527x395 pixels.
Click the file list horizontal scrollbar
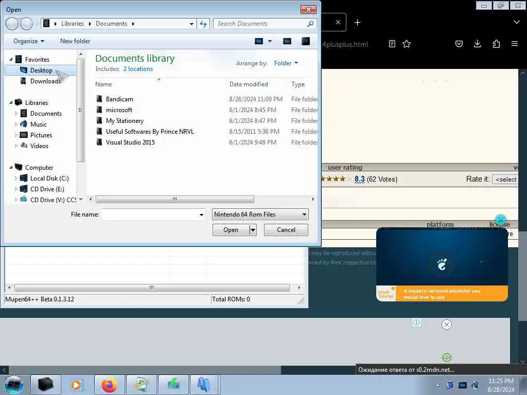pos(175,199)
